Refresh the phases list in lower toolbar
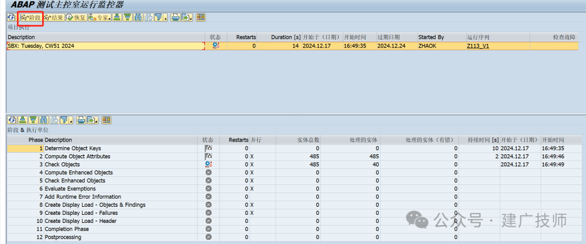Image resolution: width=586 pixels, height=244 pixels. [x=11, y=120]
